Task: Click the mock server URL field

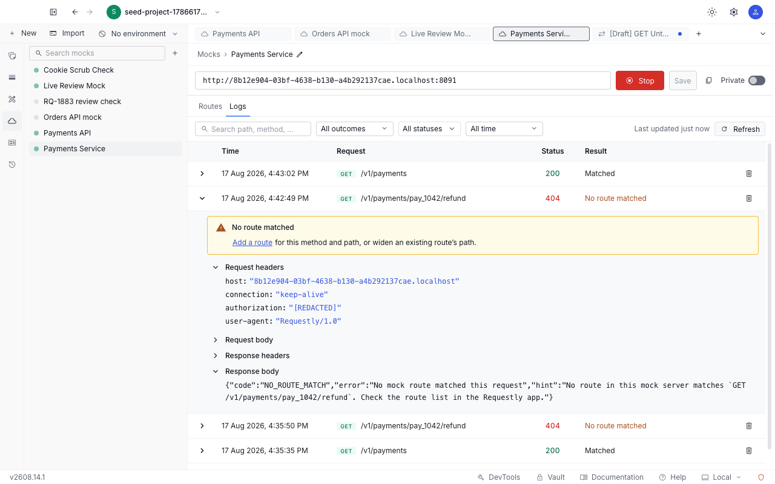Action: (x=403, y=80)
